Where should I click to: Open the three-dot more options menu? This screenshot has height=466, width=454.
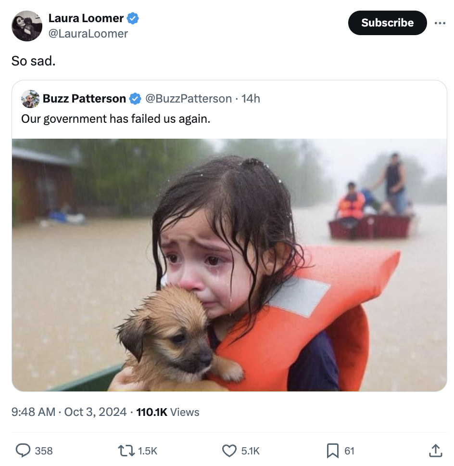(x=440, y=23)
